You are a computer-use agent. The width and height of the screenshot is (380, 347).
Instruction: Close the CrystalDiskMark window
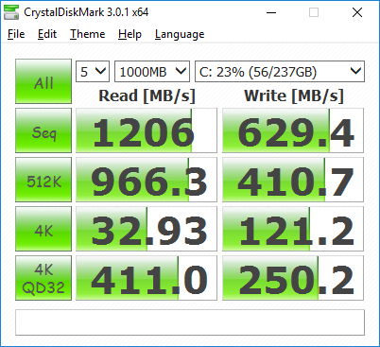(x=357, y=12)
